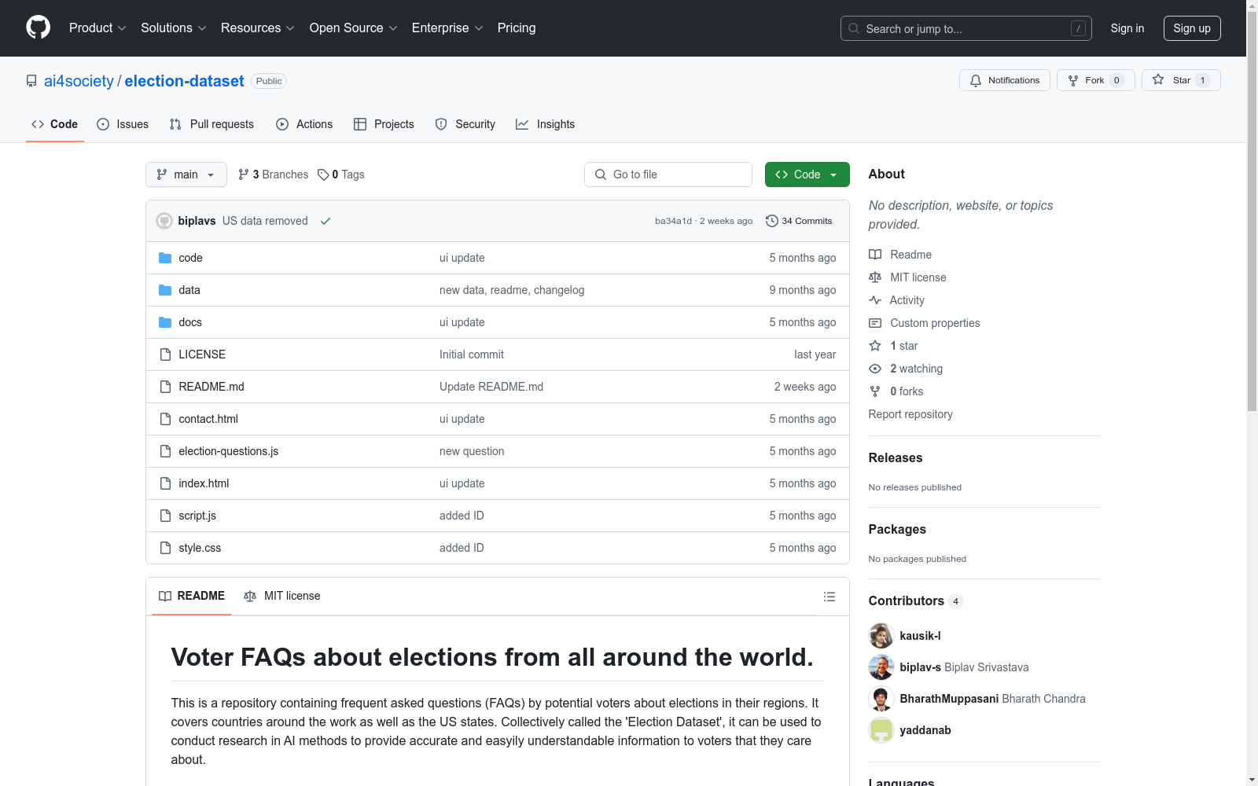Click the Star icon for this repository
This screenshot has width=1258, height=786.
click(x=1158, y=79)
